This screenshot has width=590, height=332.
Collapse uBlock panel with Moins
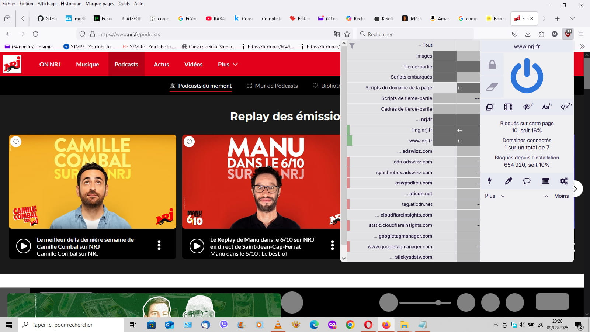[557, 196]
